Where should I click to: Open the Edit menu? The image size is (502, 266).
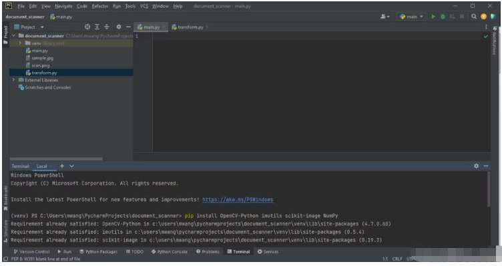[33, 6]
